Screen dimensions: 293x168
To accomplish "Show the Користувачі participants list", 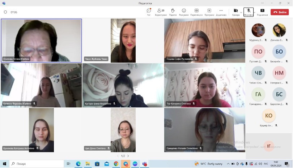I will click(161, 12).
